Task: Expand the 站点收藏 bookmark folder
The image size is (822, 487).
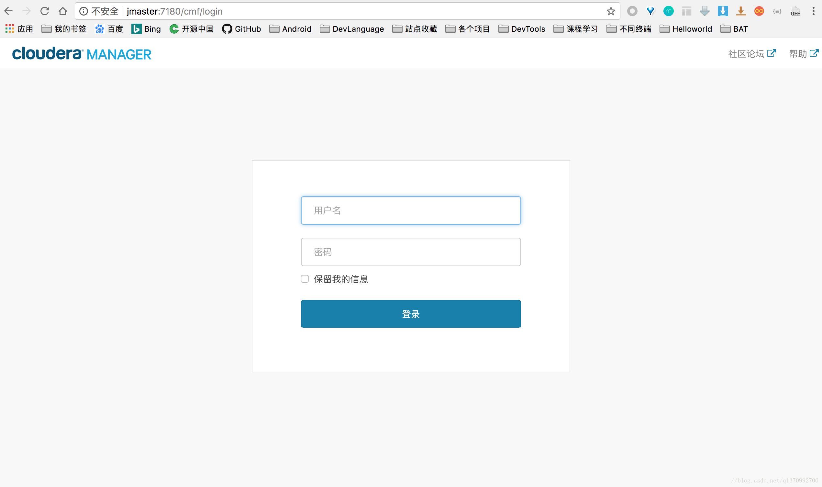Action: pos(415,29)
